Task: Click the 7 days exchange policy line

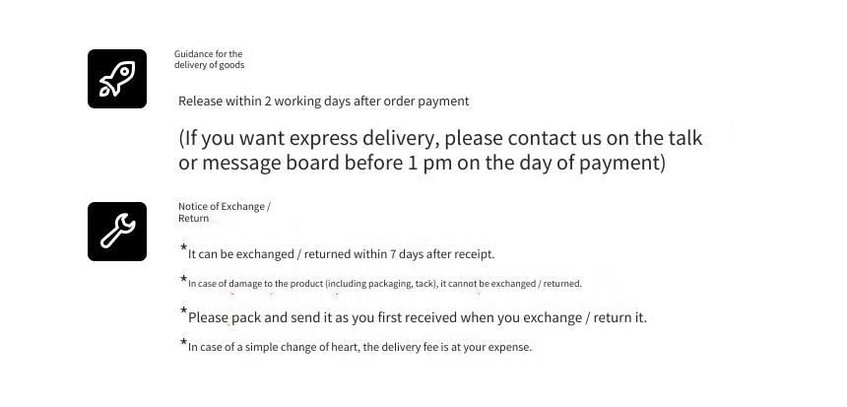Action: pyautogui.click(x=341, y=254)
